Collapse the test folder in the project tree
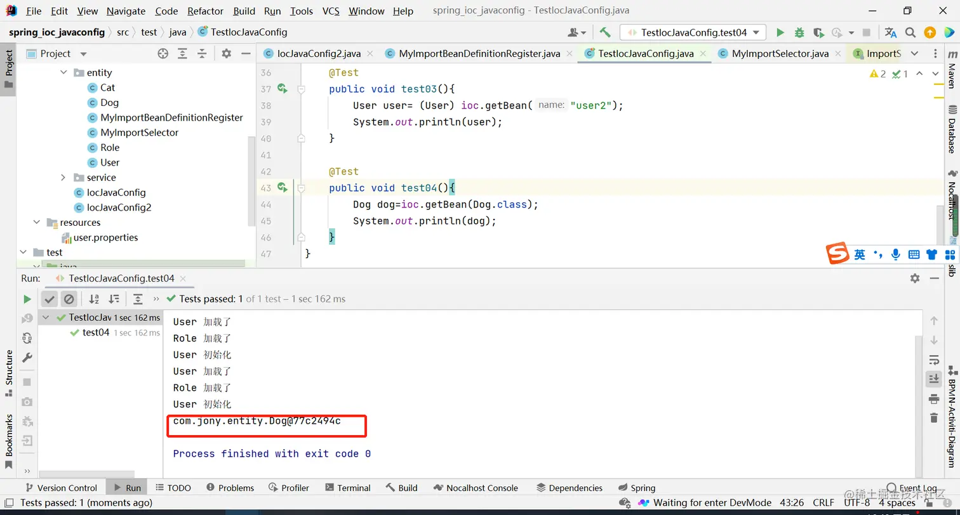 pyautogui.click(x=23, y=252)
